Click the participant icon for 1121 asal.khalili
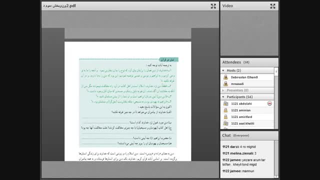 click(225, 123)
